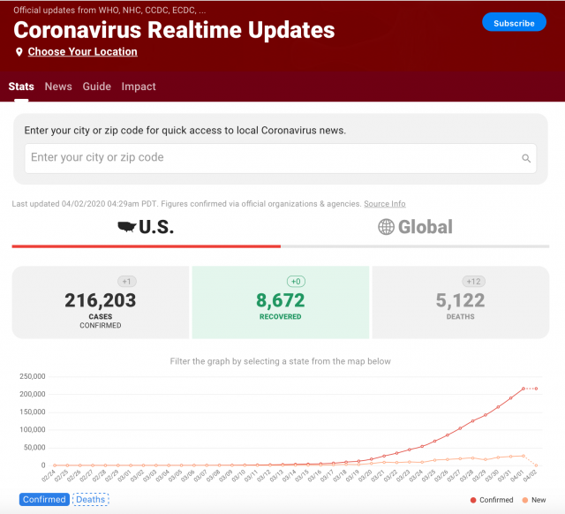Focus the city or zip code field

click(269, 158)
